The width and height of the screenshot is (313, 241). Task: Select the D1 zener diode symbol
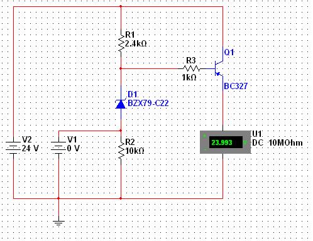[x=121, y=104]
